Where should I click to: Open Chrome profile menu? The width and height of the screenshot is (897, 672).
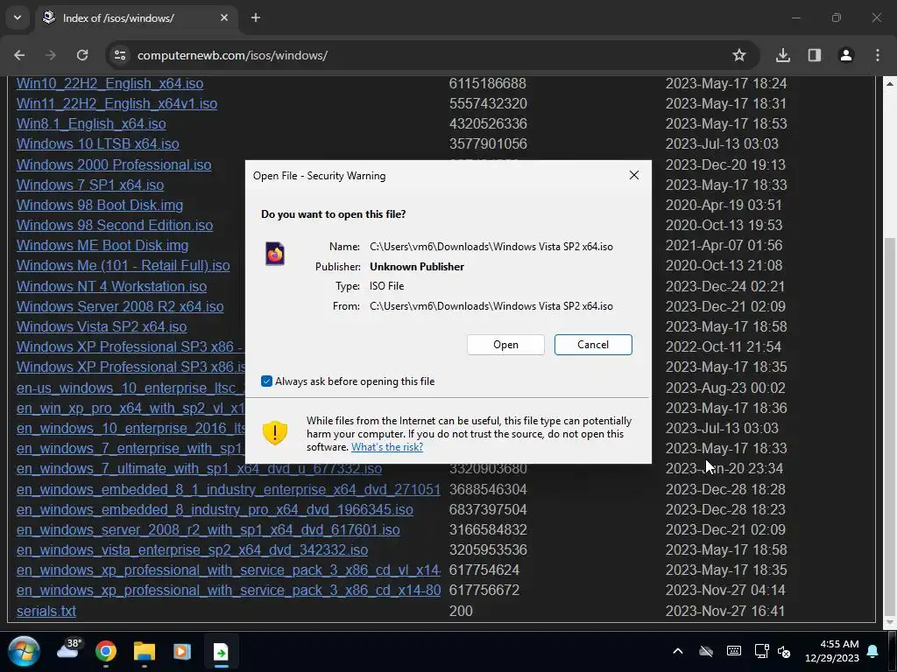coord(846,55)
